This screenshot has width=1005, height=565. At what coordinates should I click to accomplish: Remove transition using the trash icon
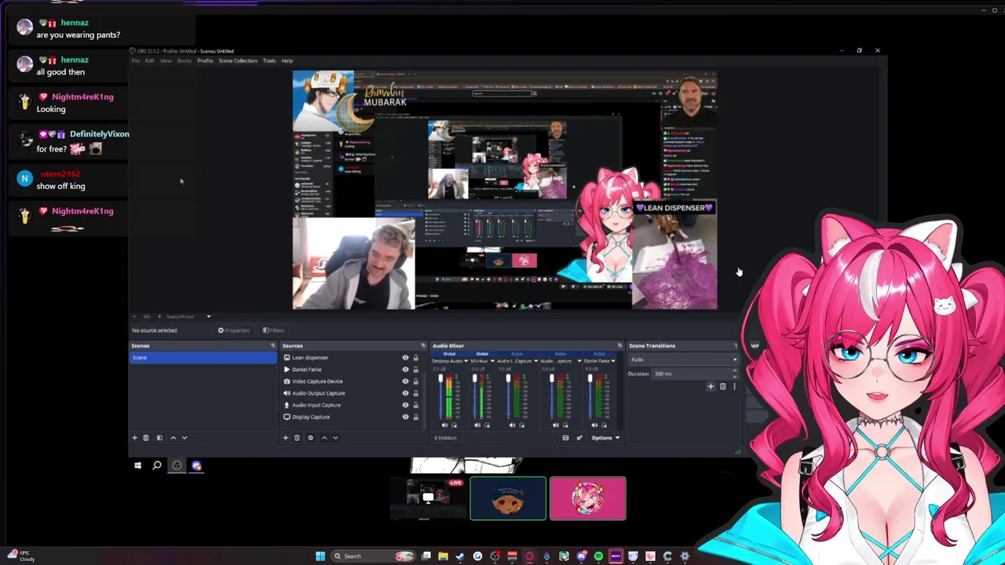(722, 386)
